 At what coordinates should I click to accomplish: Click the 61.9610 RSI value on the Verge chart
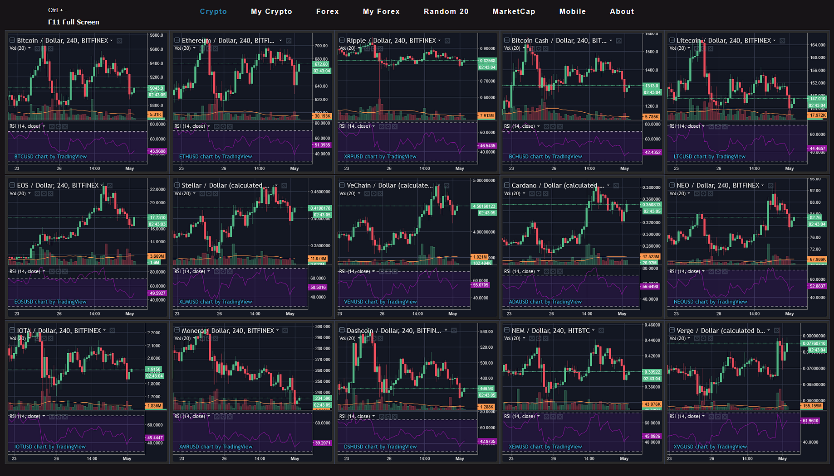pos(810,421)
